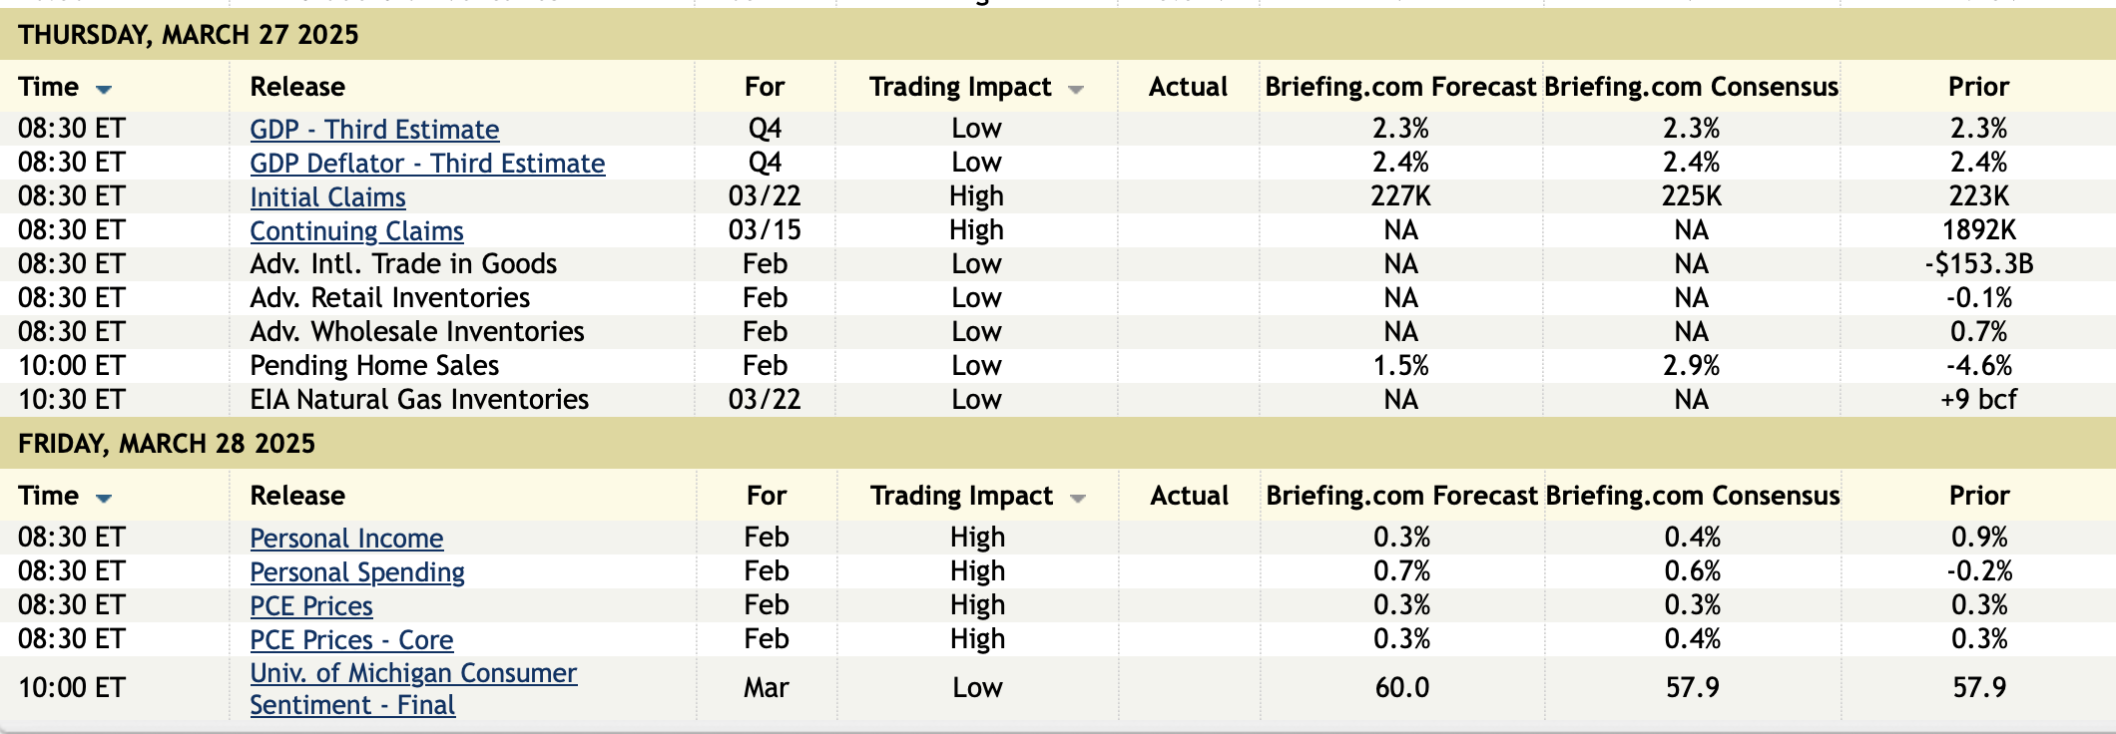Sort Friday table by Trading Impact arrow

tap(1078, 499)
